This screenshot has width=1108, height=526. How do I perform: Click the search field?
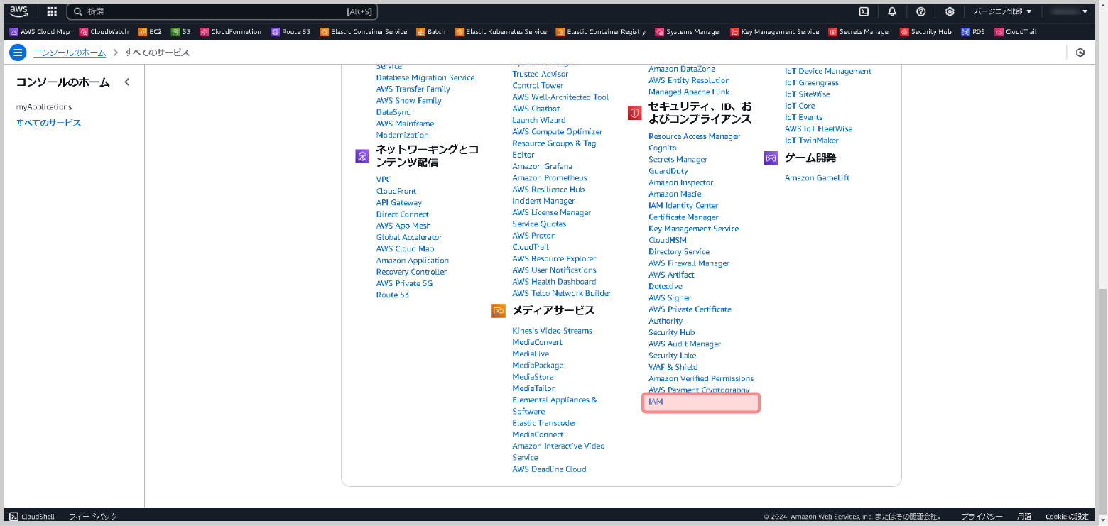click(222, 11)
